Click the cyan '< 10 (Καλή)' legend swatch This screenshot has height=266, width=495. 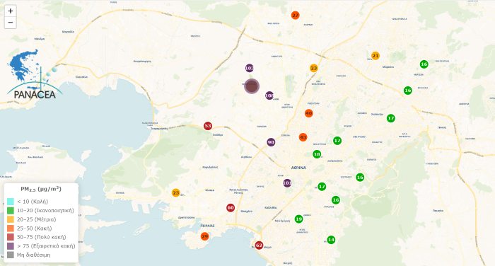coord(11,202)
